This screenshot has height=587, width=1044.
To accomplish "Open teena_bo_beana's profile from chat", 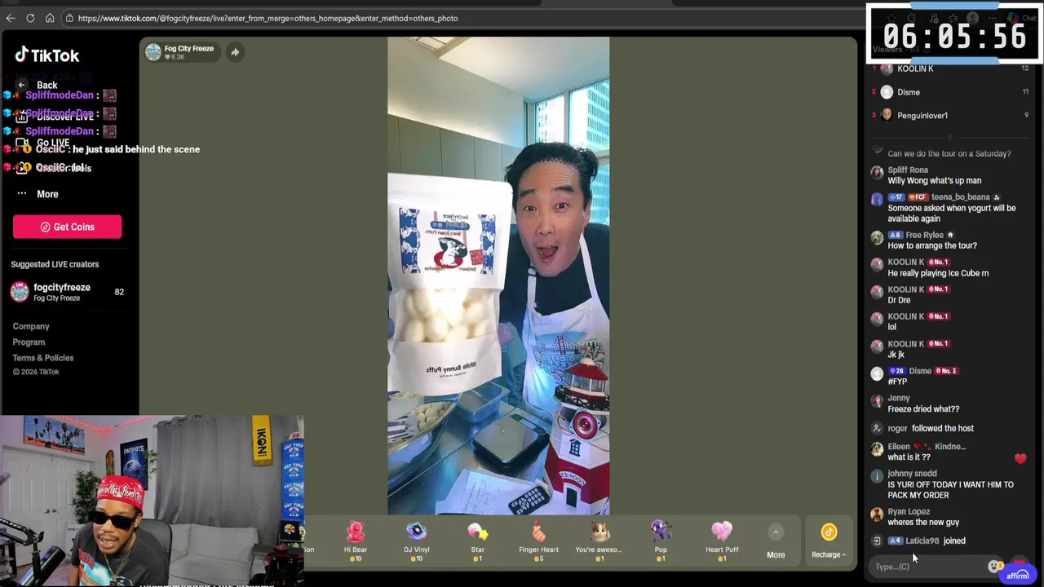I will (x=960, y=197).
